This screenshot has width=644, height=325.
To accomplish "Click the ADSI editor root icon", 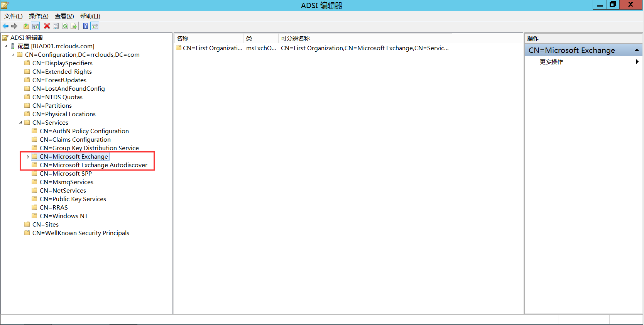I will coord(5,37).
